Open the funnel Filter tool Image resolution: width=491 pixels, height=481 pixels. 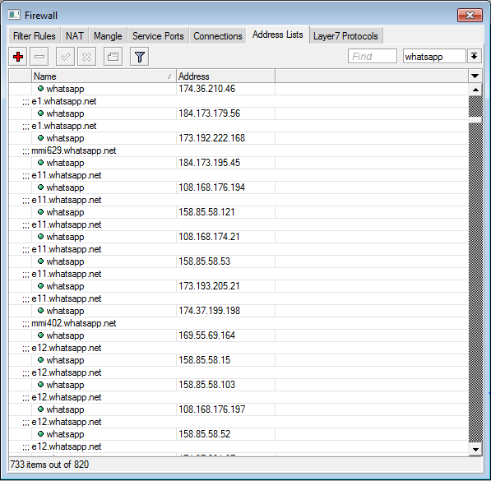pyautogui.click(x=139, y=57)
